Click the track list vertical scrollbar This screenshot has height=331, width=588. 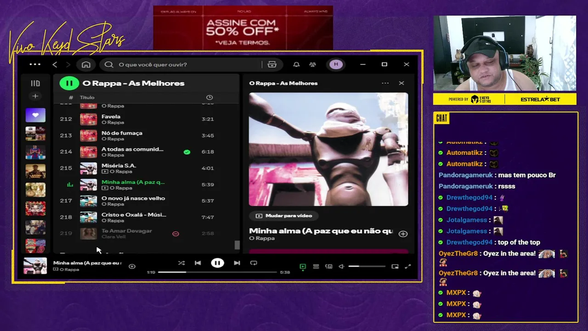(x=237, y=245)
